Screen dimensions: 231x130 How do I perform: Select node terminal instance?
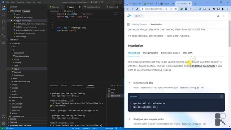[x=115, y=90]
